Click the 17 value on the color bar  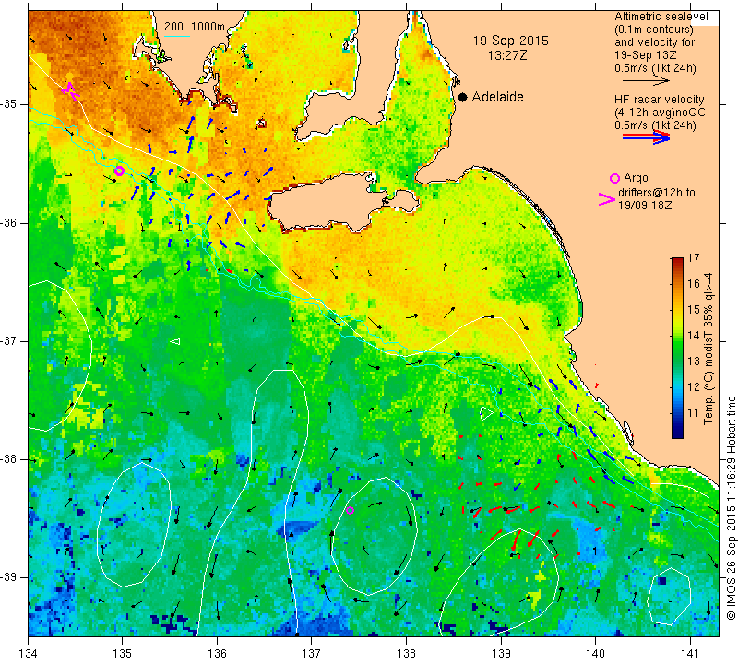click(x=694, y=258)
